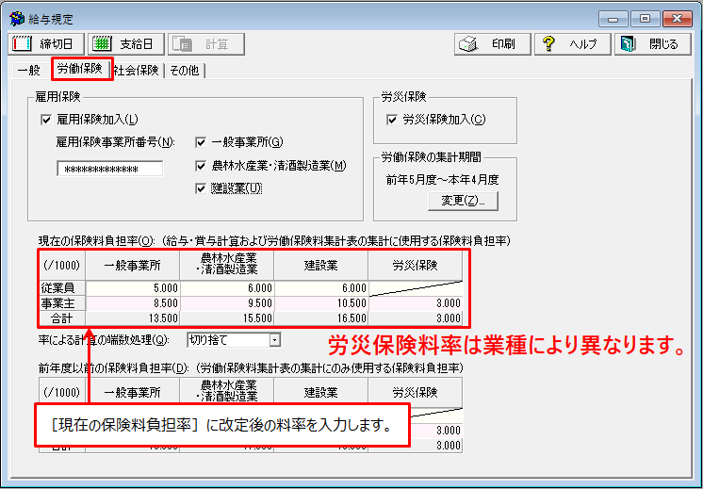Open the その他 tab
This screenshot has width=703, height=489.
click(186, 71)
